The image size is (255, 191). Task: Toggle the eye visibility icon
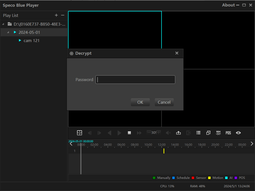coord(238,133)
